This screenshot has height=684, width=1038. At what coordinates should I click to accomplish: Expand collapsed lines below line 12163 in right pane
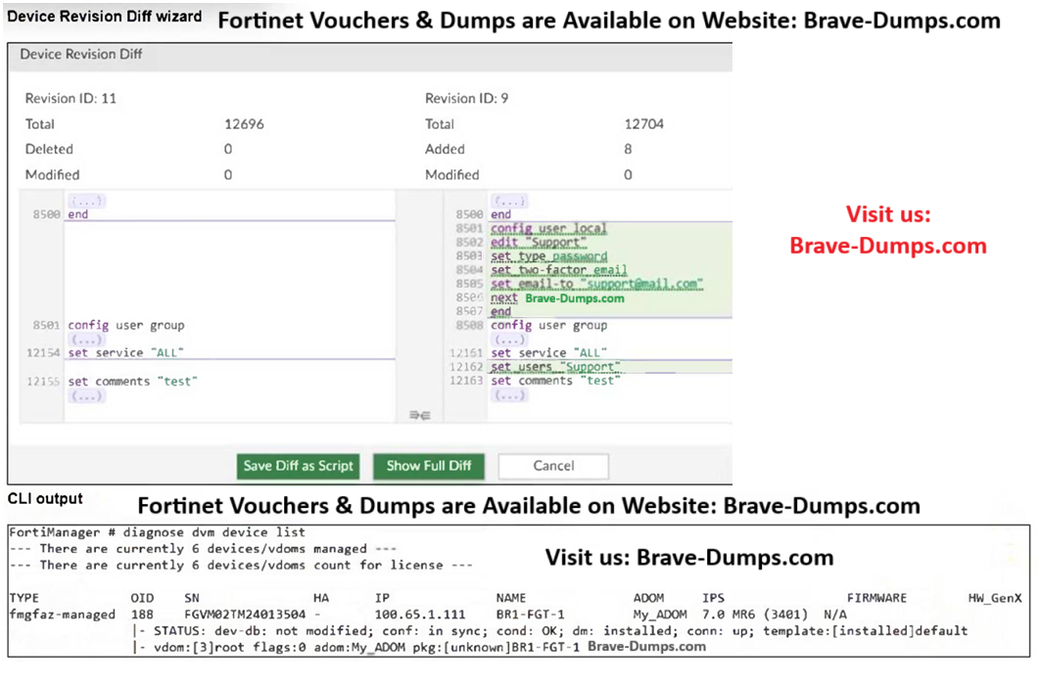pos(510,394)
